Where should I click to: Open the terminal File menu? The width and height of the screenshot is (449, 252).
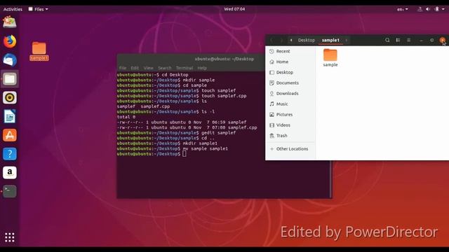[x=123, y=68]
